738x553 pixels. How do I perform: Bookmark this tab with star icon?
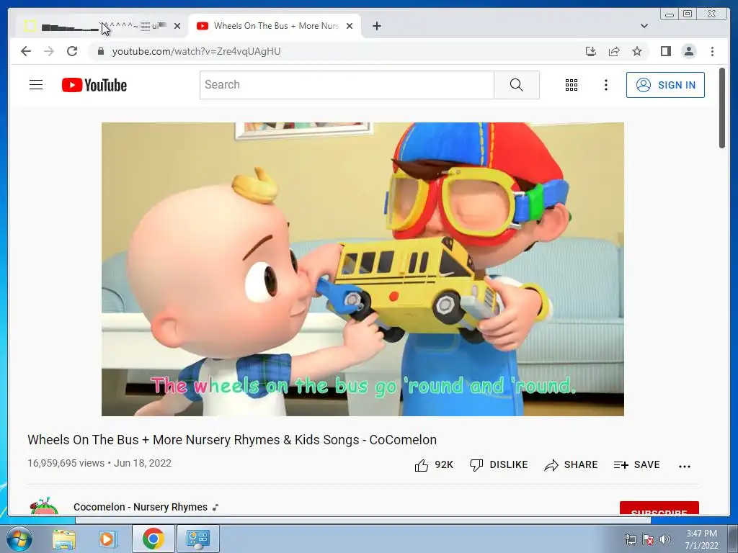coord(637,51)
